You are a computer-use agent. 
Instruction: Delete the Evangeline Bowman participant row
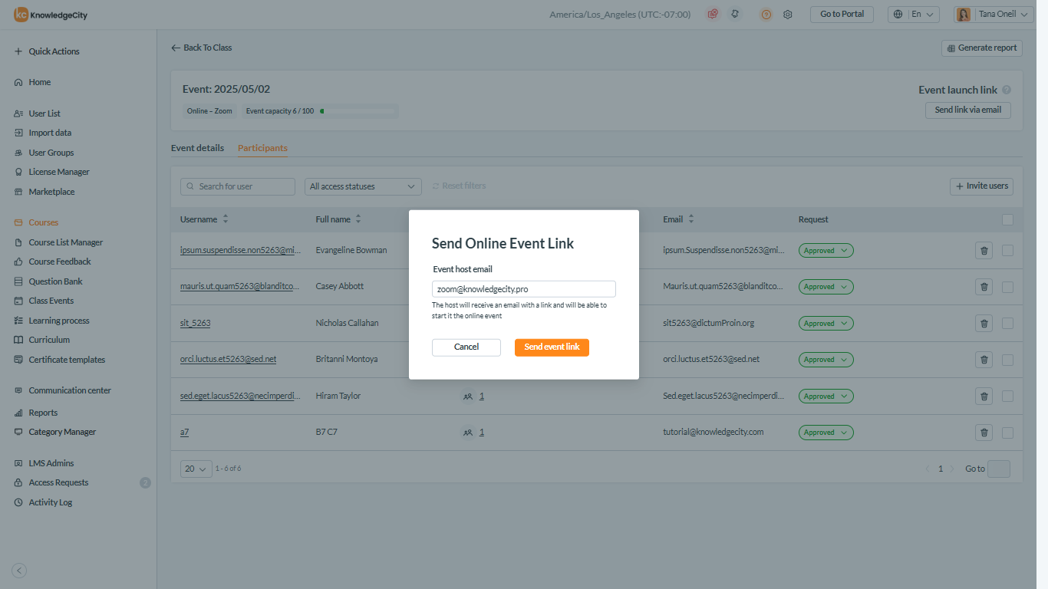click(984, 250)
